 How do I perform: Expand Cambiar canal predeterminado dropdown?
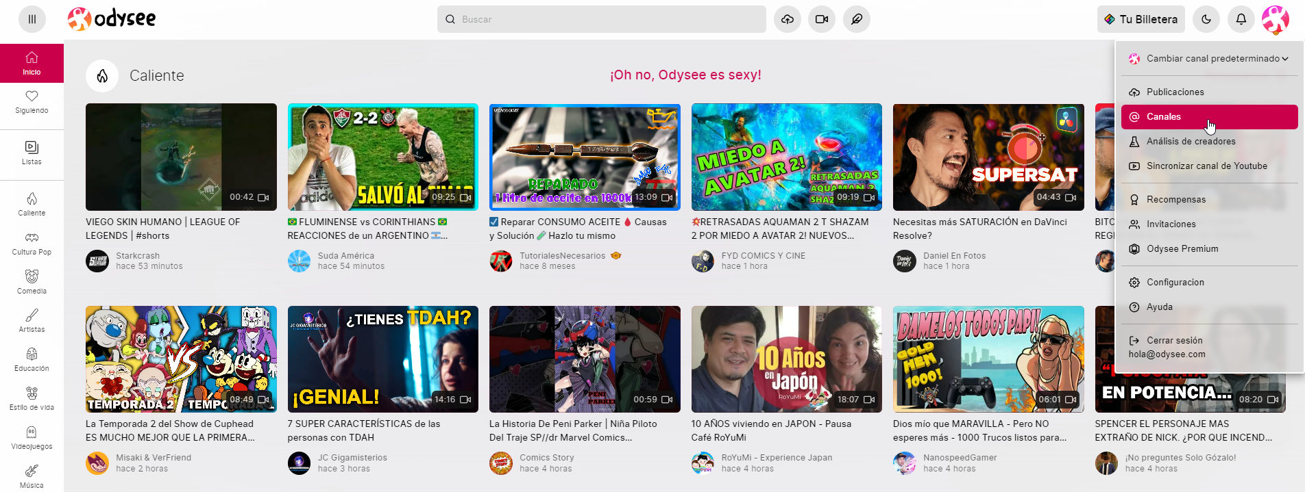(1209, 59)
